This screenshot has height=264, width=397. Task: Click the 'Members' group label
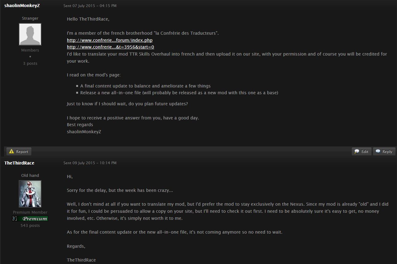coord(30,50)
